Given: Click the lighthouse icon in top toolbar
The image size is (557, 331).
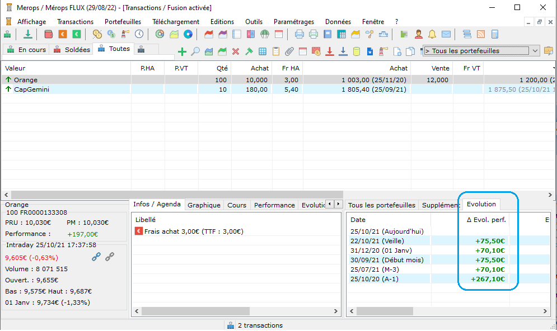Looking at the screenshot, I should (x=125, y=34).
